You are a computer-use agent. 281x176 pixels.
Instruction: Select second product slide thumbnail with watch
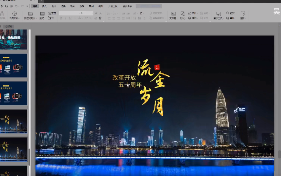click(x=14, y=94)
